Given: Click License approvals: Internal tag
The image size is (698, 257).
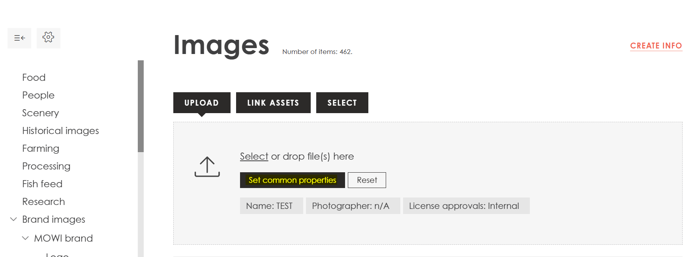Looking at the screenshot, I should pyautogui.click(x=466, y=206).
